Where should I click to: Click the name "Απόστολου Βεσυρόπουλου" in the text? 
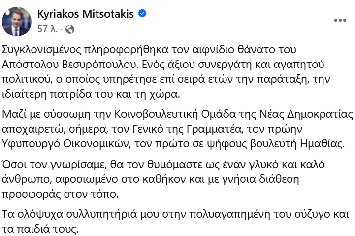[x=70, y=65]
